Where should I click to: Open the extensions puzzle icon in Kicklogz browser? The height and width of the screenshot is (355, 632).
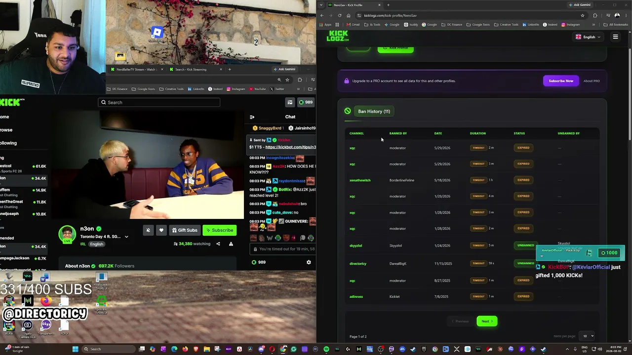[595, 15]
